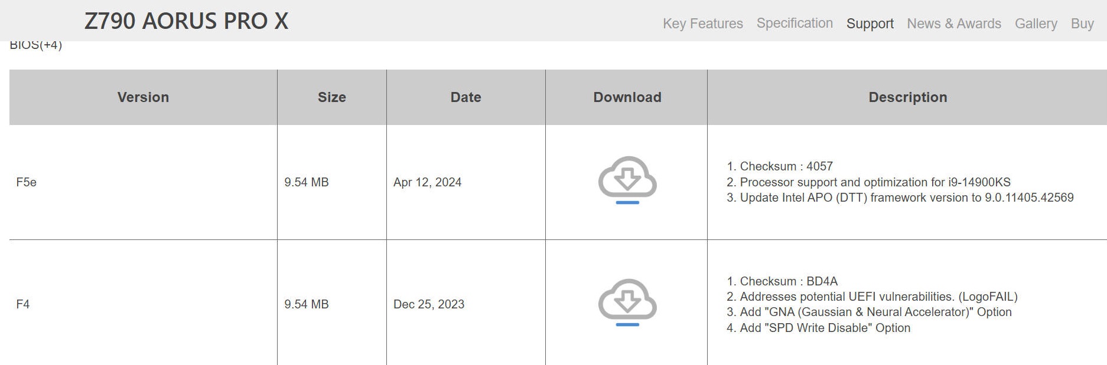Click the Z790 AORUS PRO X title
The height and width of the screenshot is (365, 1107).
[186, 21]
